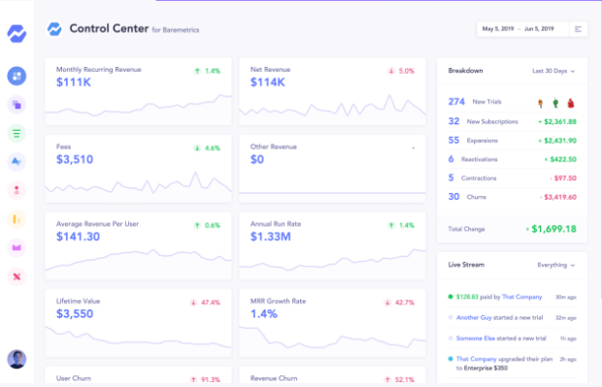The image size is (602, 387).
Task: Open the Monthly Recurring Revenue card
Action: coord(138,91)
